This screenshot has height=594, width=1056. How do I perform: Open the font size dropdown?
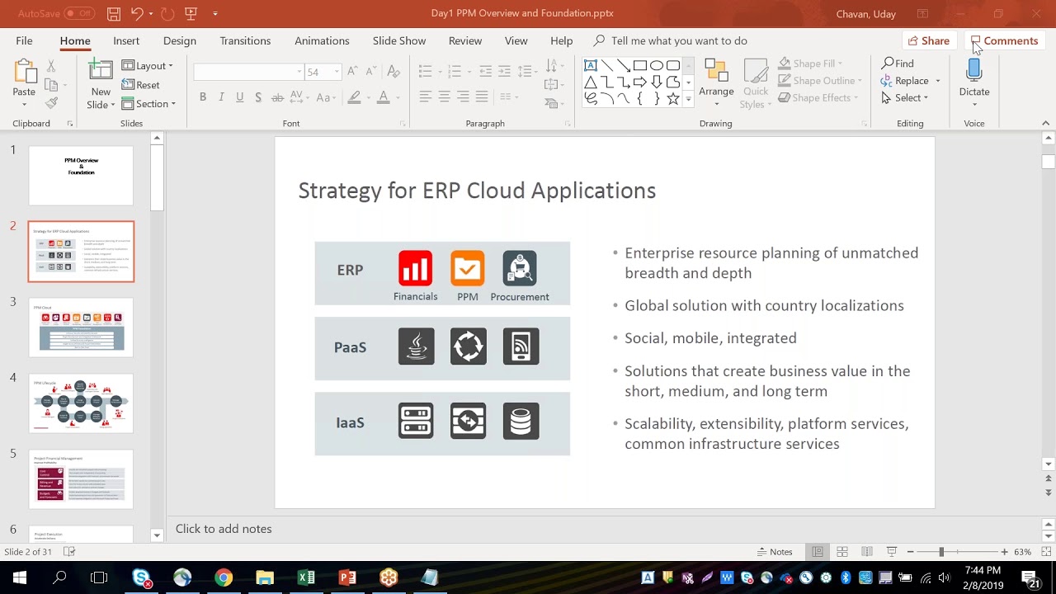pyautogui.click(x=337, y=73)
